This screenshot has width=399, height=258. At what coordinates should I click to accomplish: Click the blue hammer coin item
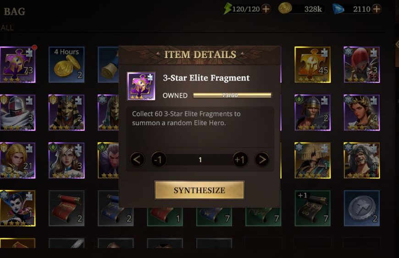coord(361,208)
